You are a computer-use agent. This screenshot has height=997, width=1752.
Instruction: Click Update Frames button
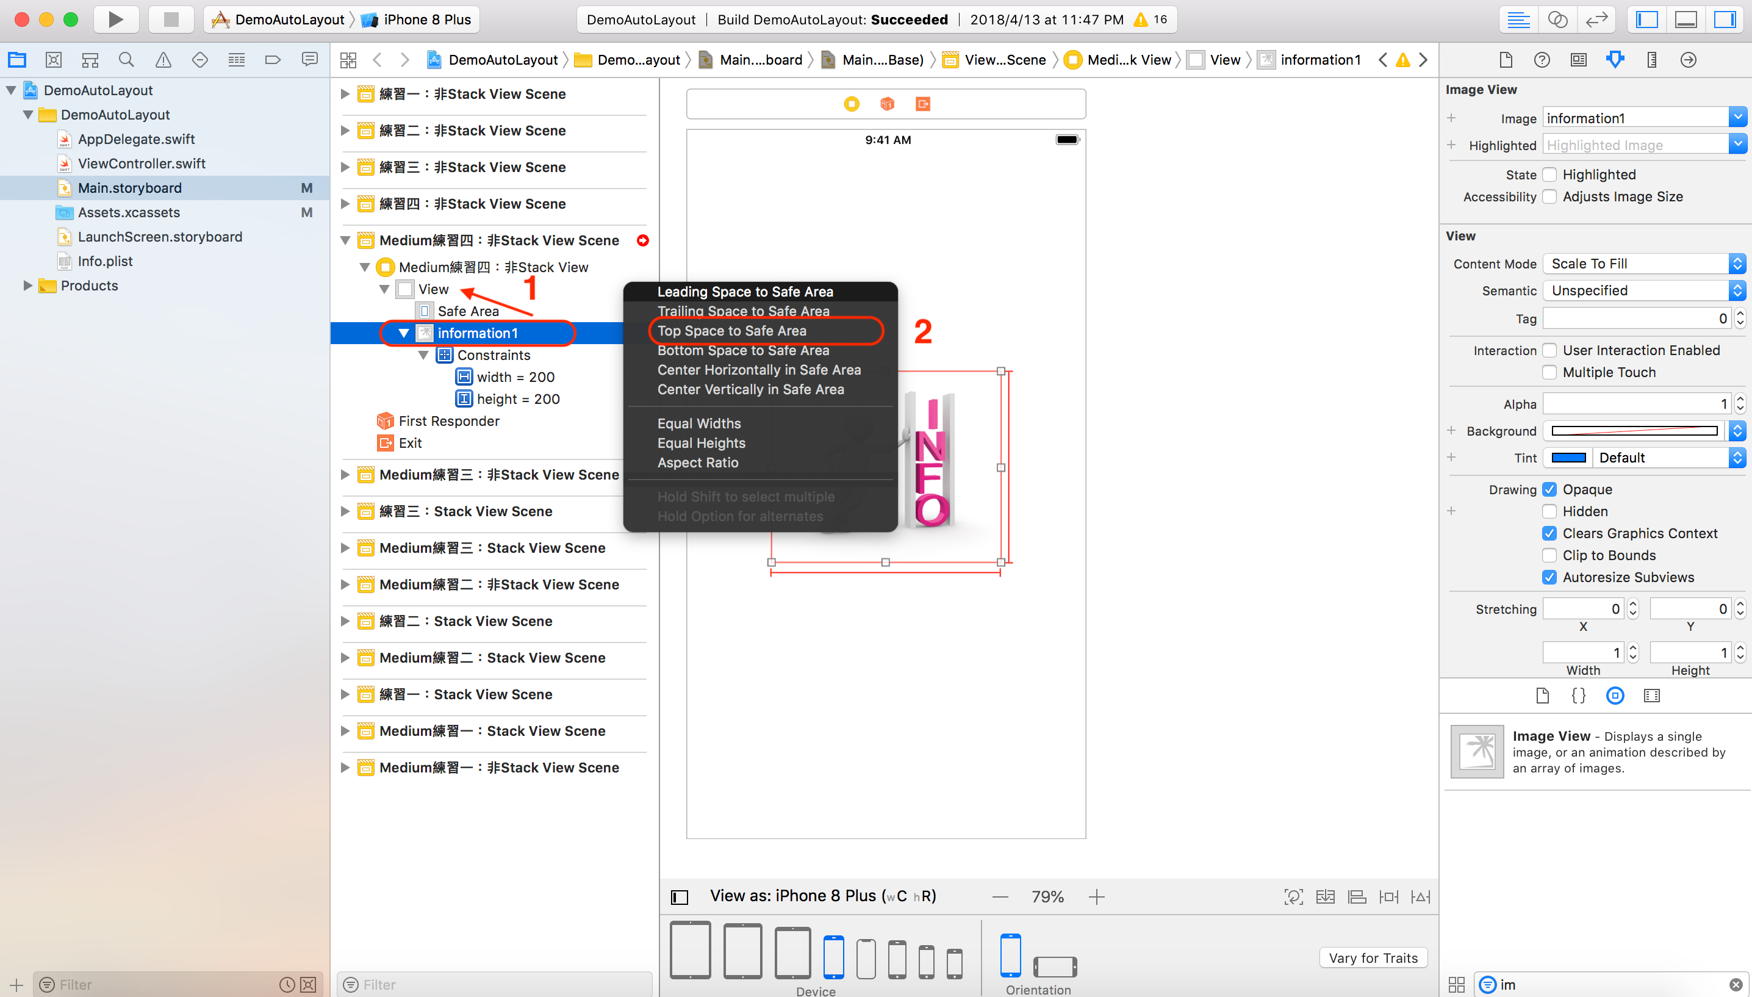click(1293, 897)
